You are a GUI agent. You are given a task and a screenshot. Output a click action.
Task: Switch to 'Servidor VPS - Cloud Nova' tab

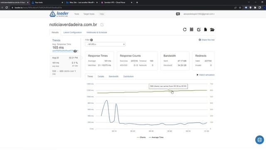[x=116, y=2]
